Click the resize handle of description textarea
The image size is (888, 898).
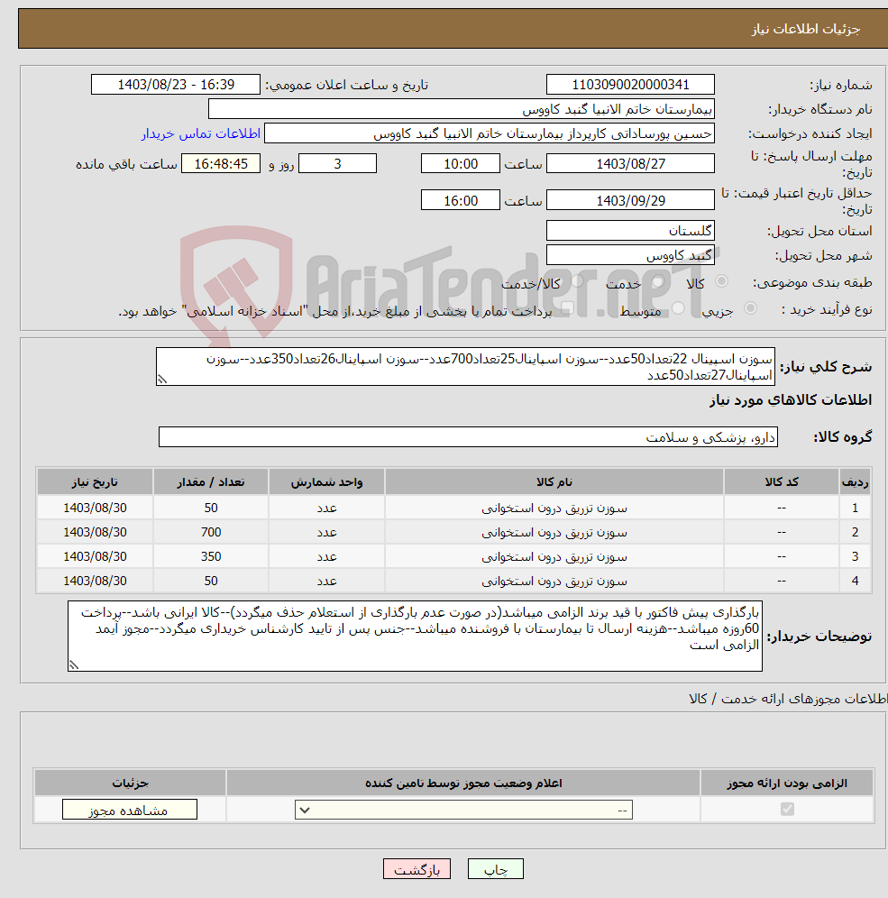[x=162, y=380]
